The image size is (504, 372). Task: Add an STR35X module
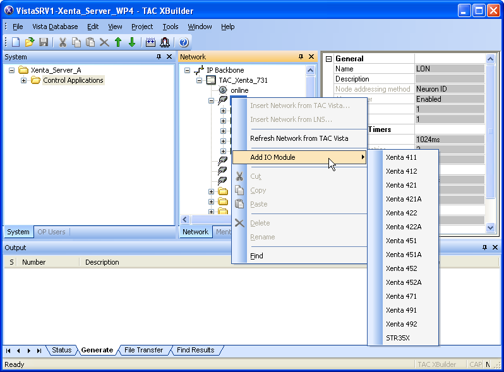coord(403,338)
